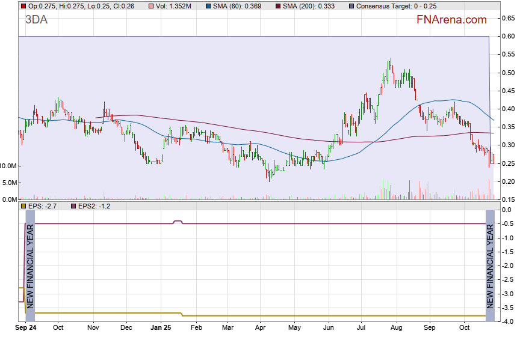This screenshot has height=340, width=517.
Task: Click the red OHLC price legend swatch
Action: [23, 6]
